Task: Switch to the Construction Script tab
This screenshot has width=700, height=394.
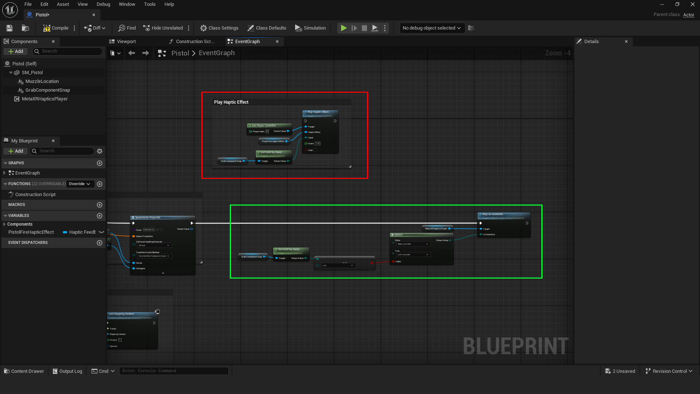Action: coord(195,42)
